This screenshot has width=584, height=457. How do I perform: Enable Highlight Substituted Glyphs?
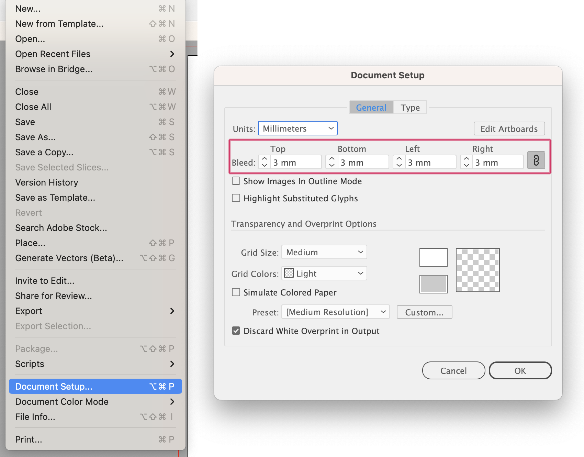point(236,198)
